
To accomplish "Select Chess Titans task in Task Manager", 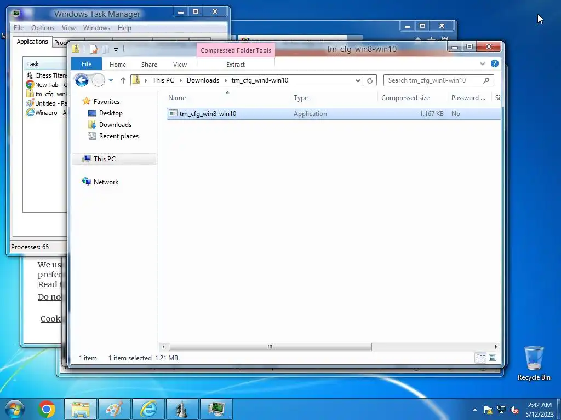I will pyautogui.click(x=47, y=75).
